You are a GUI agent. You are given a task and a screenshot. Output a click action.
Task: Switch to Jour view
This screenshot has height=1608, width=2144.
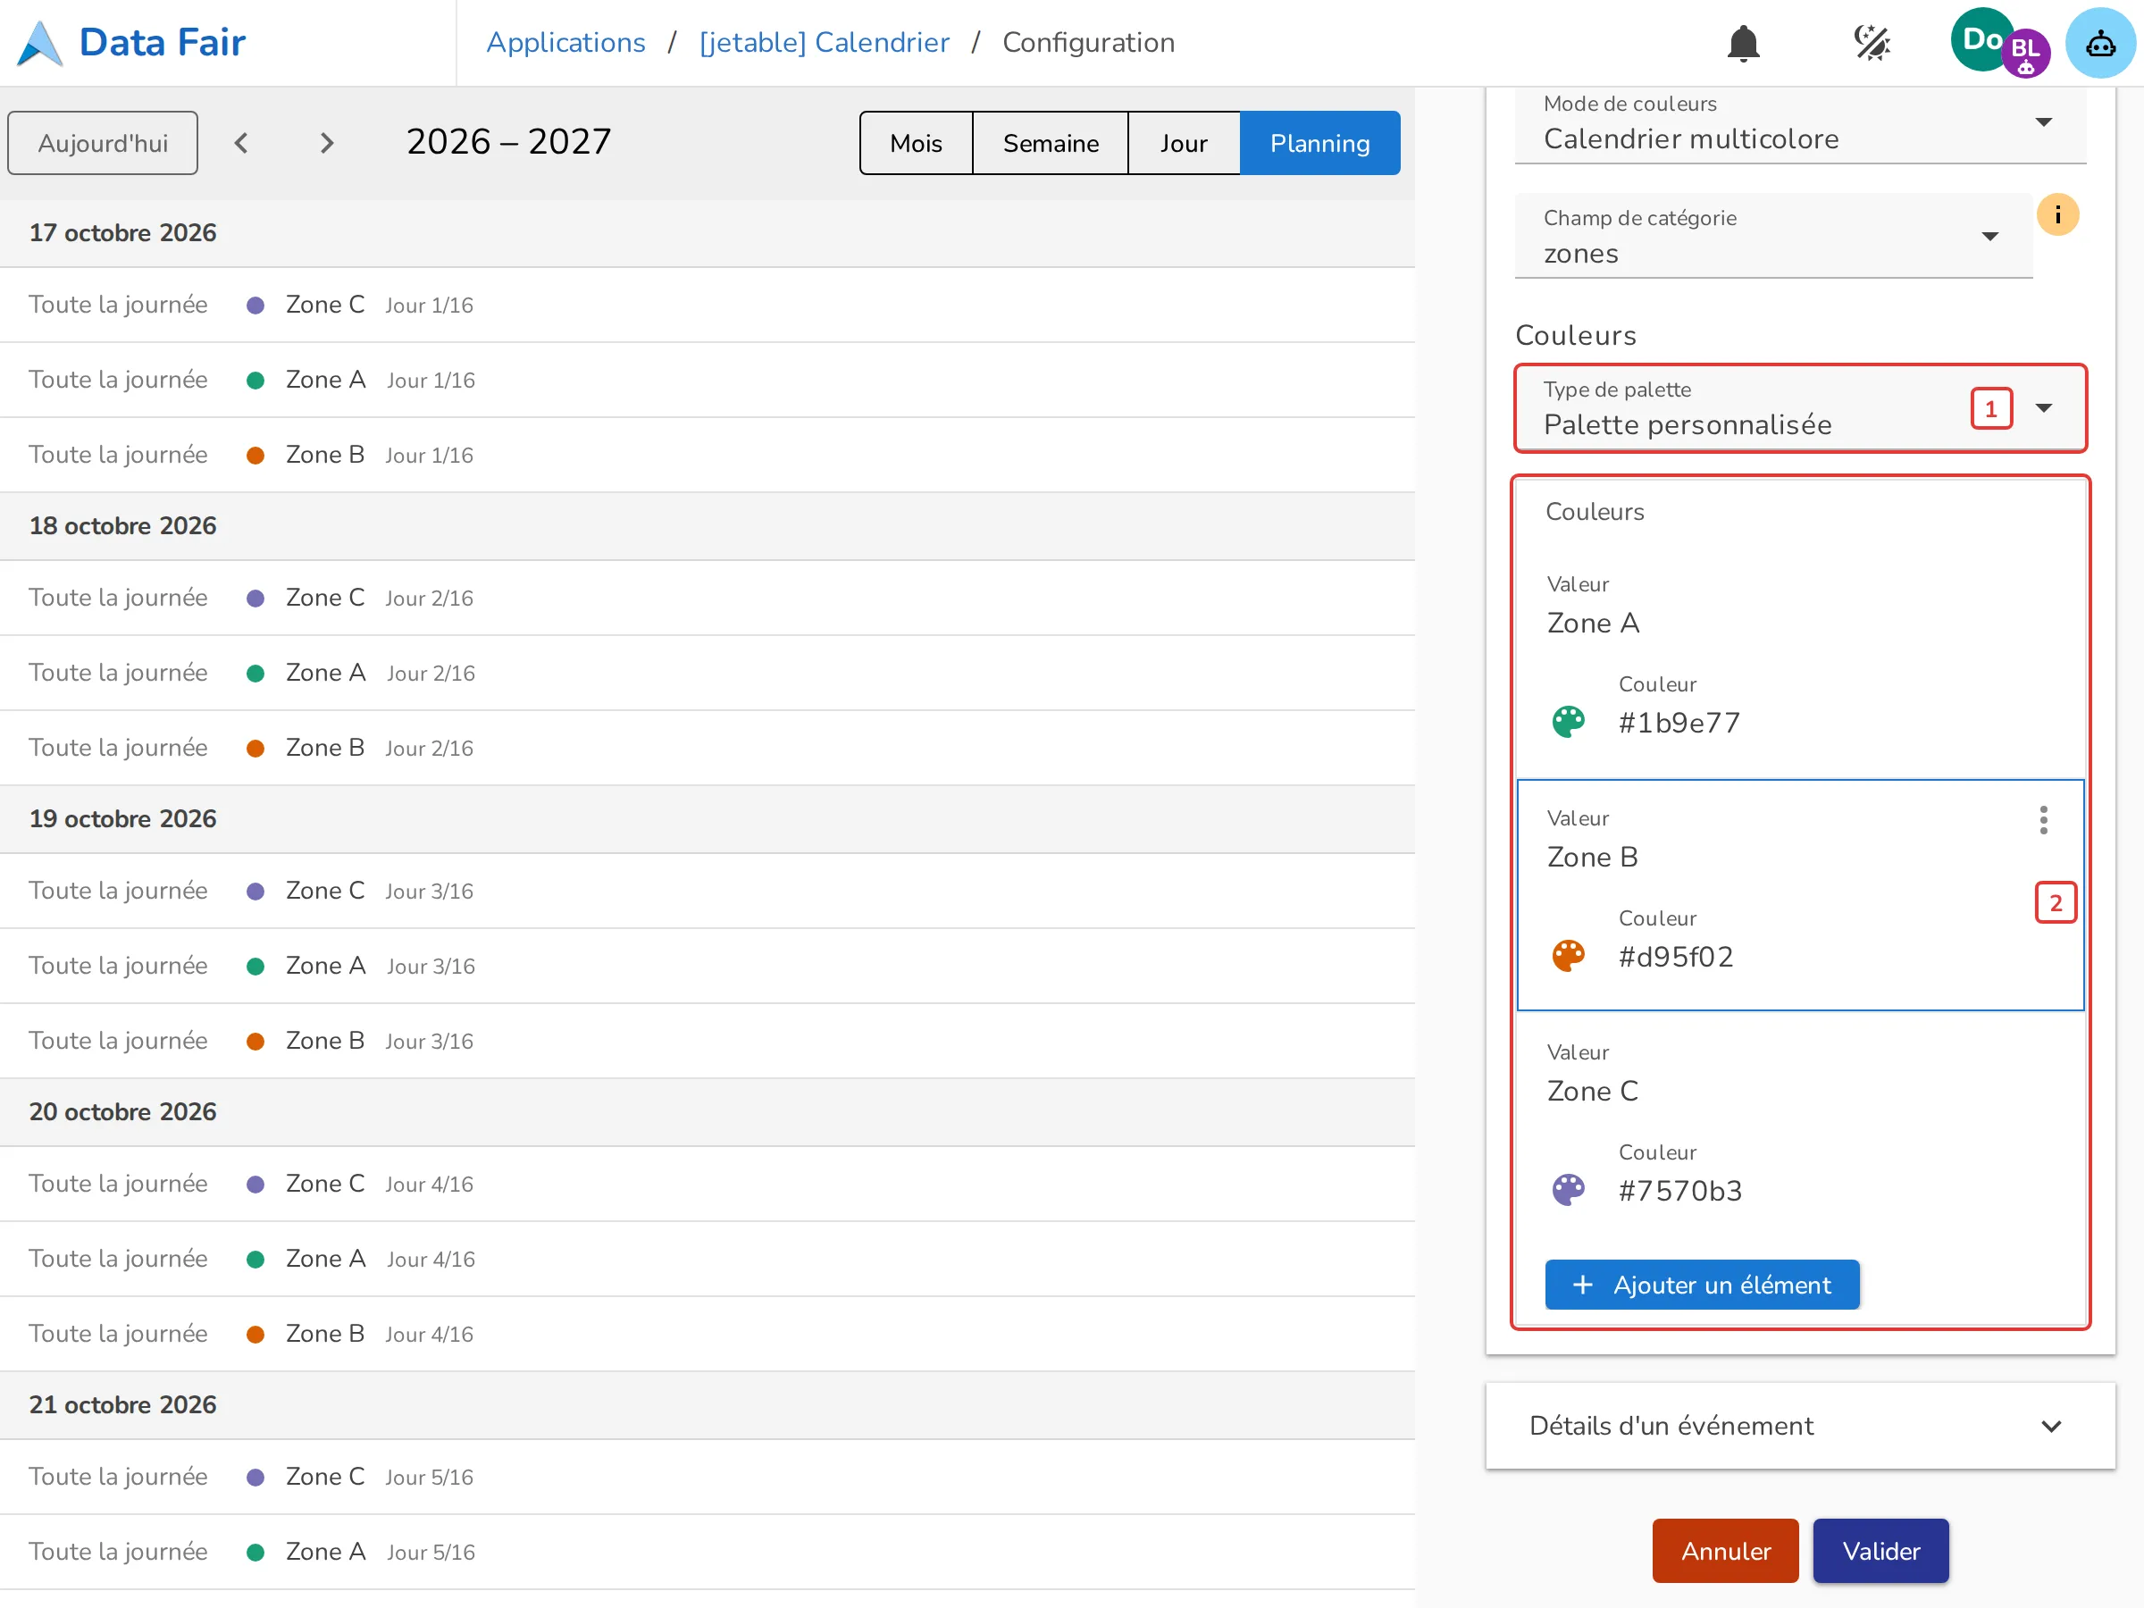tap(1184, 144)
